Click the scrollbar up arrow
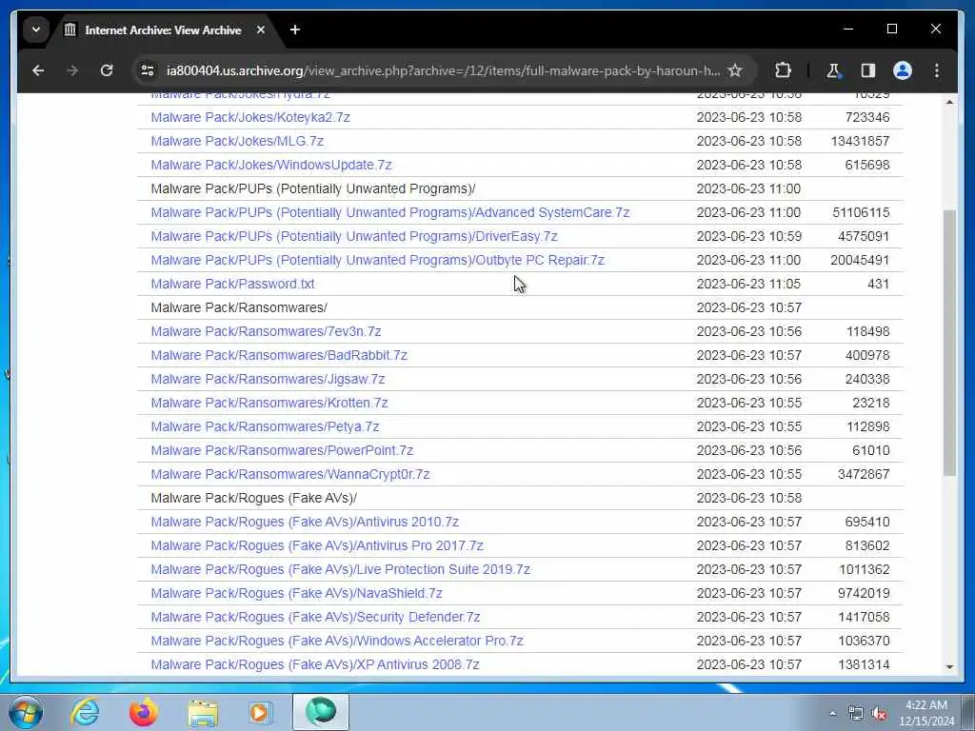975x731 pixels. (x=949, y=102)
